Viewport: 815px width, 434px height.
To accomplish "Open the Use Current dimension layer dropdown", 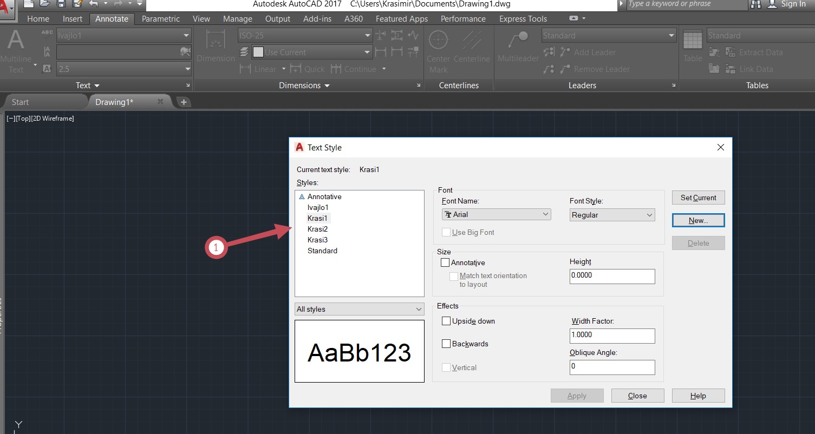I will point(312,52).
